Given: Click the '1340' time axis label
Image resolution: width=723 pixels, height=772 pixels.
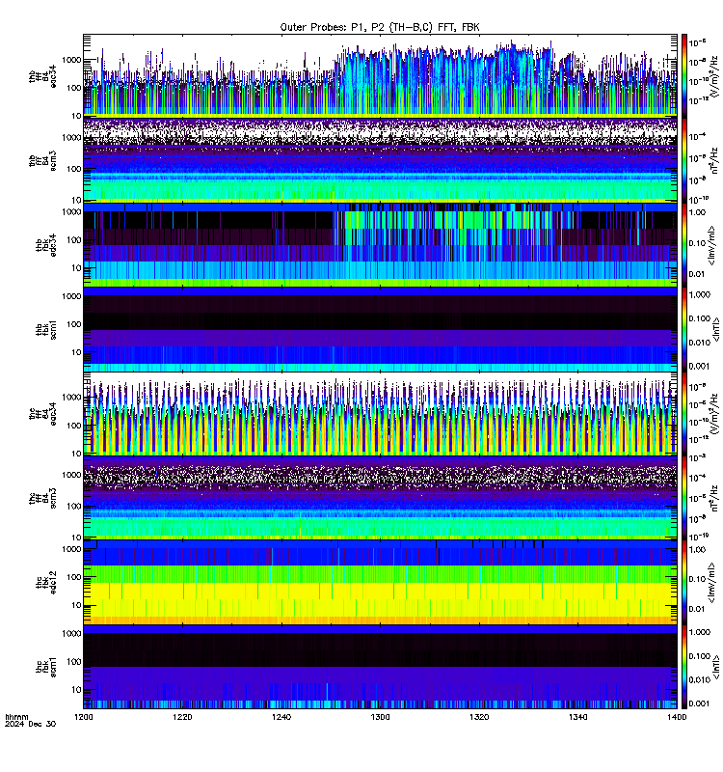Looking at the screenshot, I should pyautogui.click(x=577, y=717).
